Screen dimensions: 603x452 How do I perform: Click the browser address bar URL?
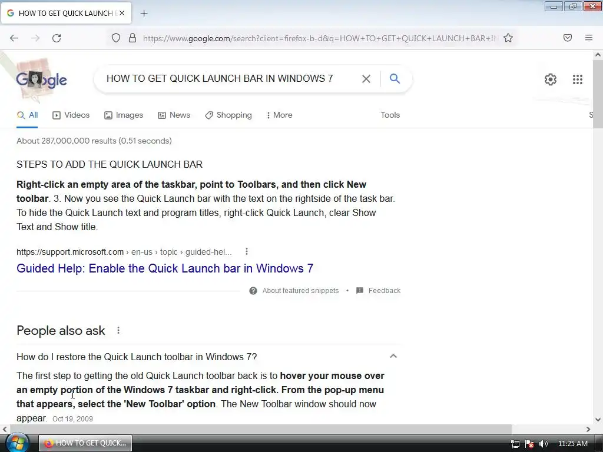pyautogui.click(x=320, y=38)
